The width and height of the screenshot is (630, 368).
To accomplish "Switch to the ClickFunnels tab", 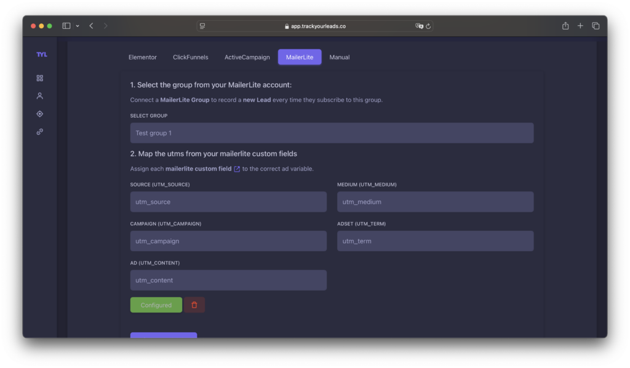I will coord(191,57).
